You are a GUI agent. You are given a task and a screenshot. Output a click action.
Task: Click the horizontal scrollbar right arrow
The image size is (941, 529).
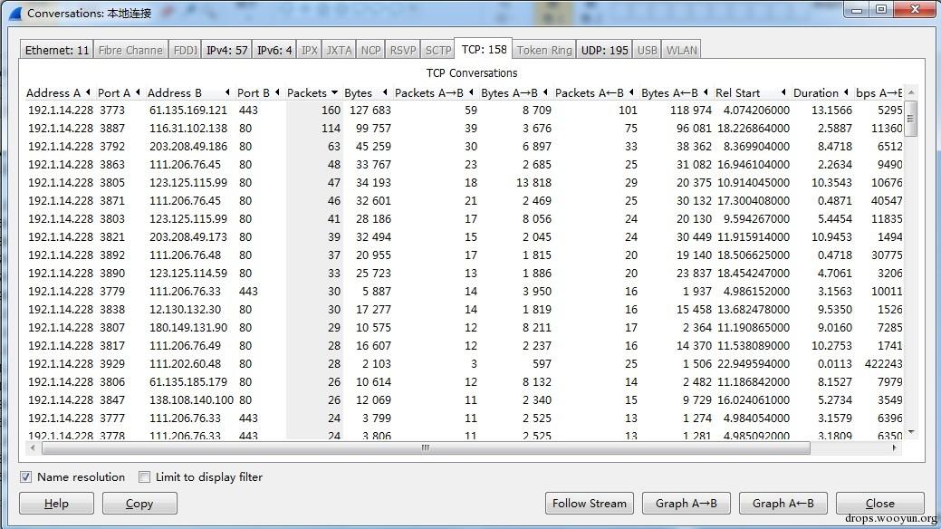pos(895,447)
